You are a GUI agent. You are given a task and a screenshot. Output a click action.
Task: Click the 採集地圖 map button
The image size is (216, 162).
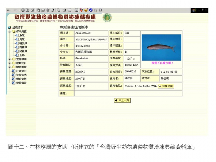click(x=166, y=86)
